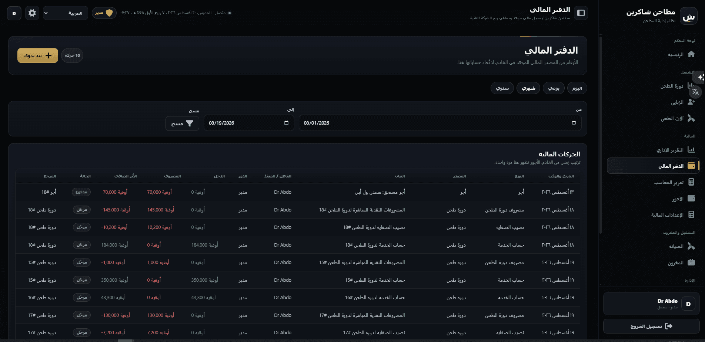Screen dimensions: 705x342
Task: Select the شهري period filter
Action: click(528, 88)
